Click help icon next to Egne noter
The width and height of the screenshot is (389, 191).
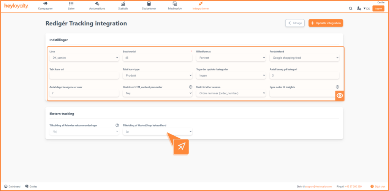337,87
